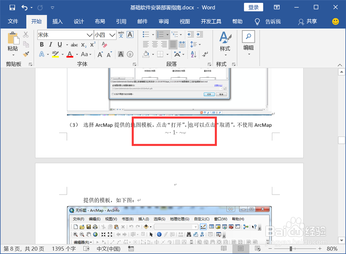
Task: Increase paragraph indent
Action: coord(200,34)
